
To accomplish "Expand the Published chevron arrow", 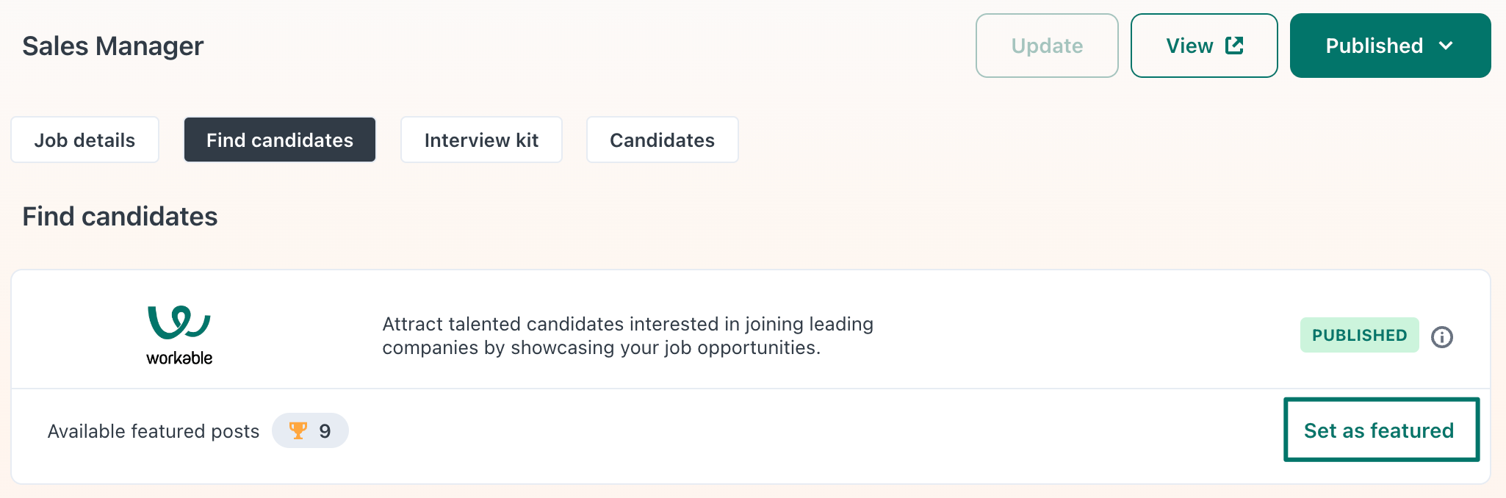I will coord(1446,46).
